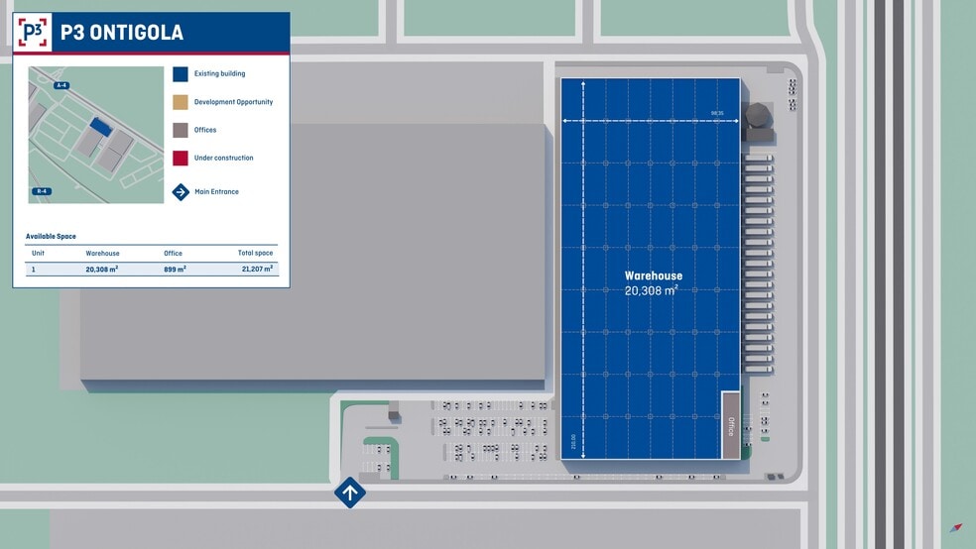Select the A-4 road badge on the minimap

pos(62,86)
